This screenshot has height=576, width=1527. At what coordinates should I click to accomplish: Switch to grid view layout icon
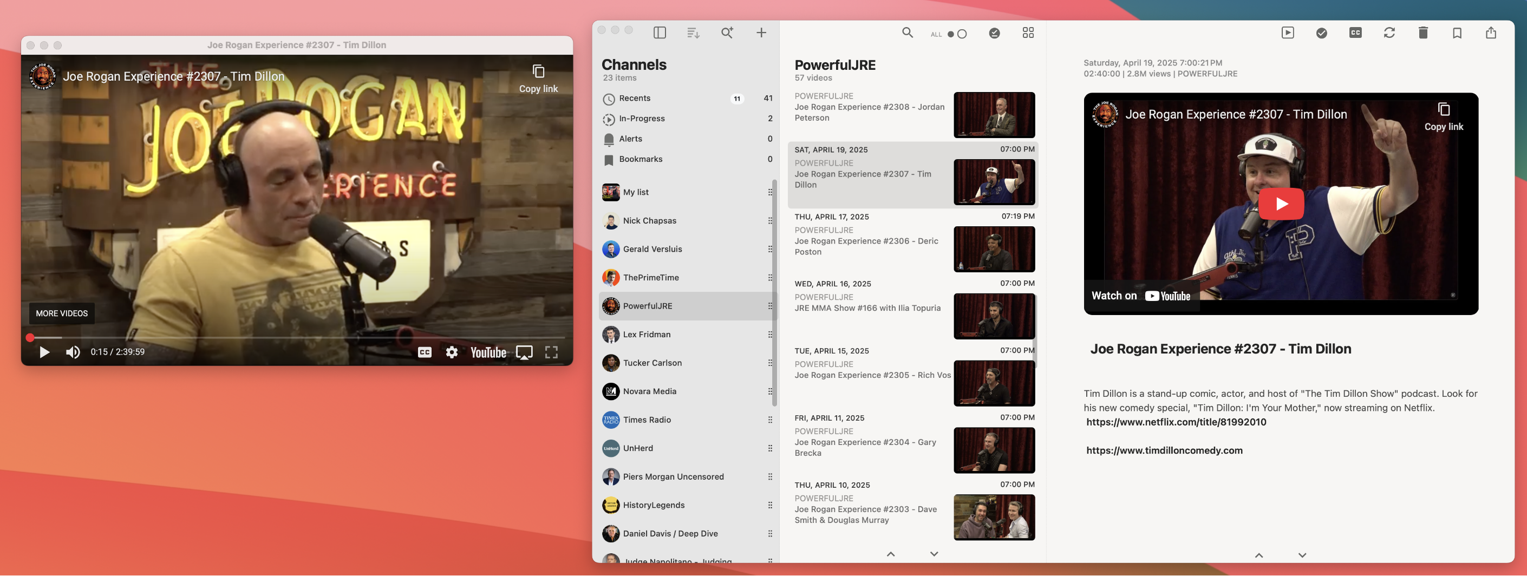tap(1028, 33)
